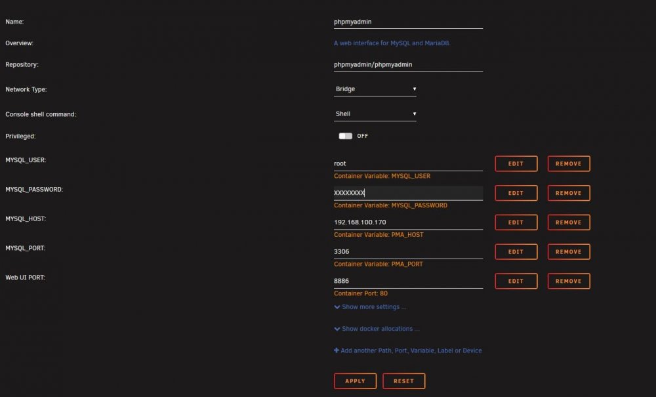Image resolution: width=656 pixels, height=397 pixels.
Task: Click the 'Web UI PORT:' label
Action: [x=25, y=278]
